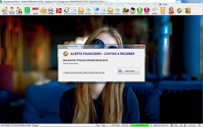Launch the WhatsApp toolbar icon
This screenshot has height=127, width=203.
pyautogui.click(x=27, y=11)
